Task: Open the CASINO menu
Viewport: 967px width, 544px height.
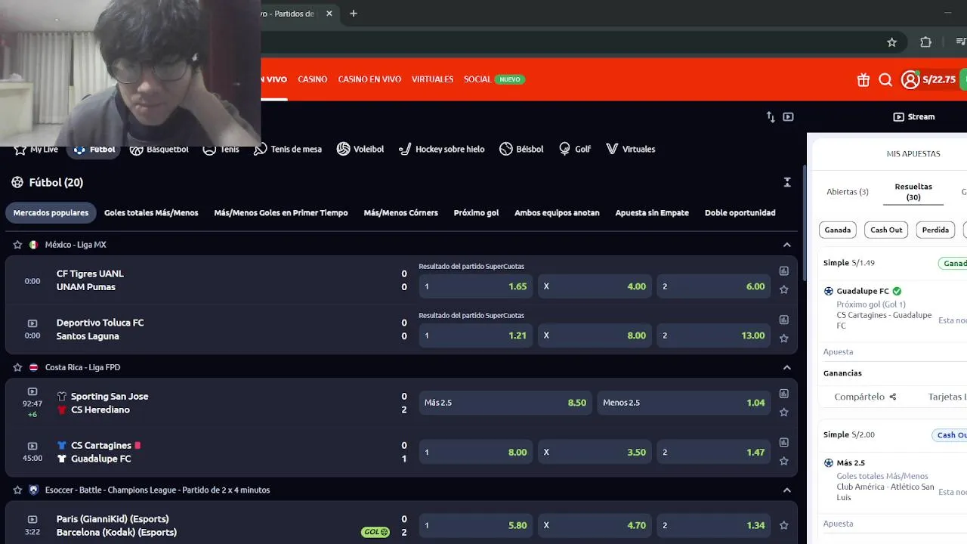Action: 312,79
